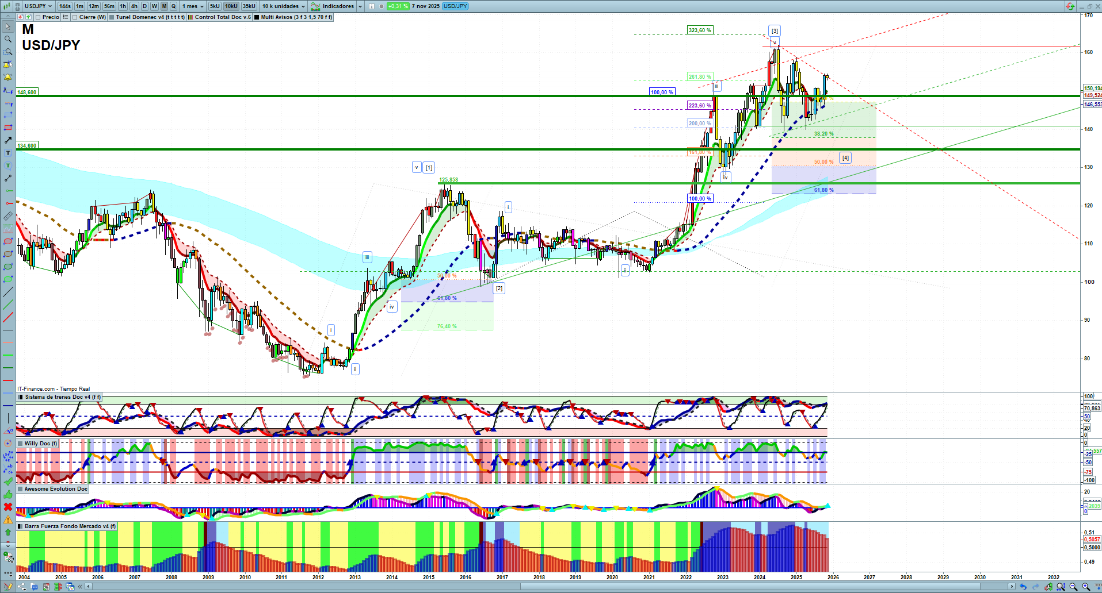The image size is (1102, 593).
Task: Switch to 144s timeframe
Action: pyautogui.click(x=65, y=6)
